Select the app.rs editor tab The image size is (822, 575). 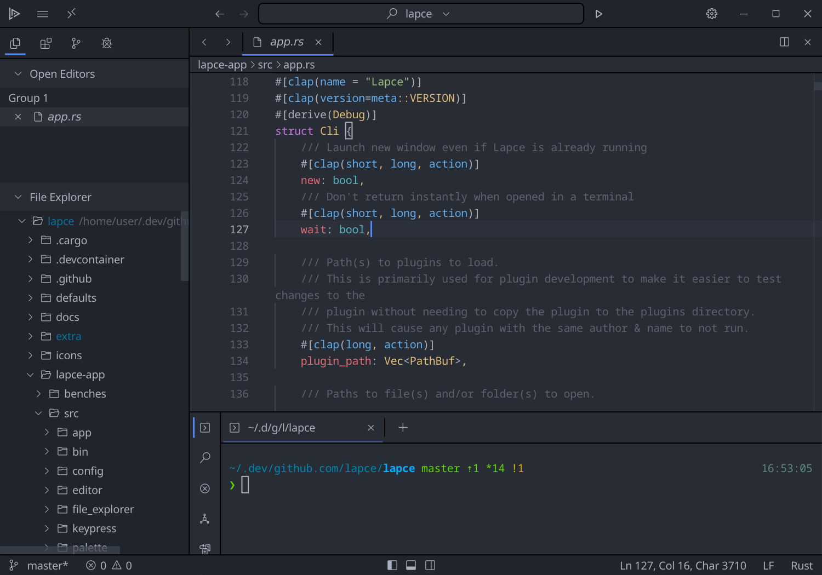[288, 42]
